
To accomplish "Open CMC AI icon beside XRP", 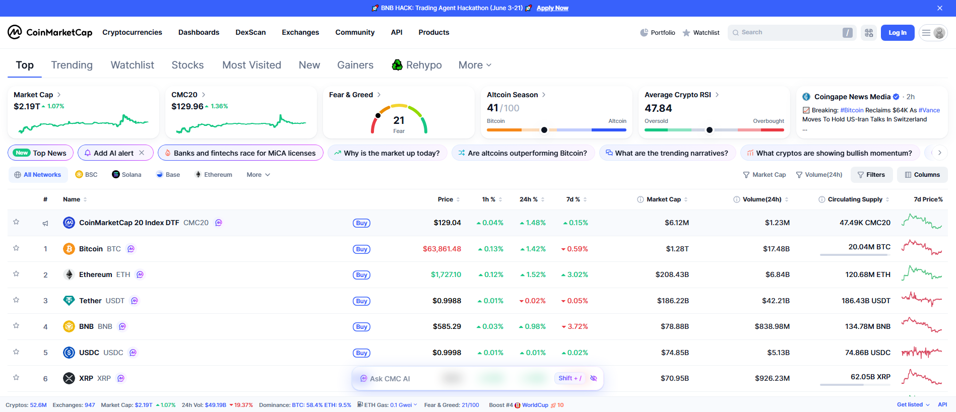I will click(x=121, y=378).
